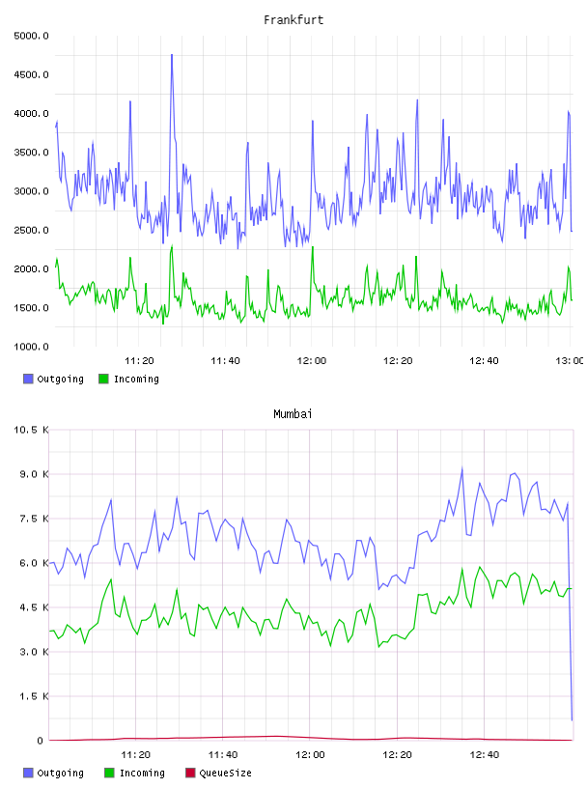The image size is (587, 788).
Task: Click the 3500.0 y-axis label on Frankfurt chart
Action: 31,153
